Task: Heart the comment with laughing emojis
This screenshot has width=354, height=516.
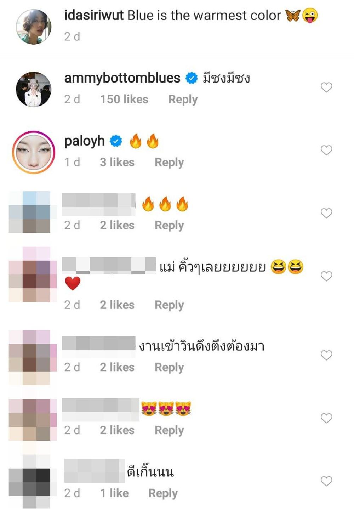Action: click(x=326, y=276)
